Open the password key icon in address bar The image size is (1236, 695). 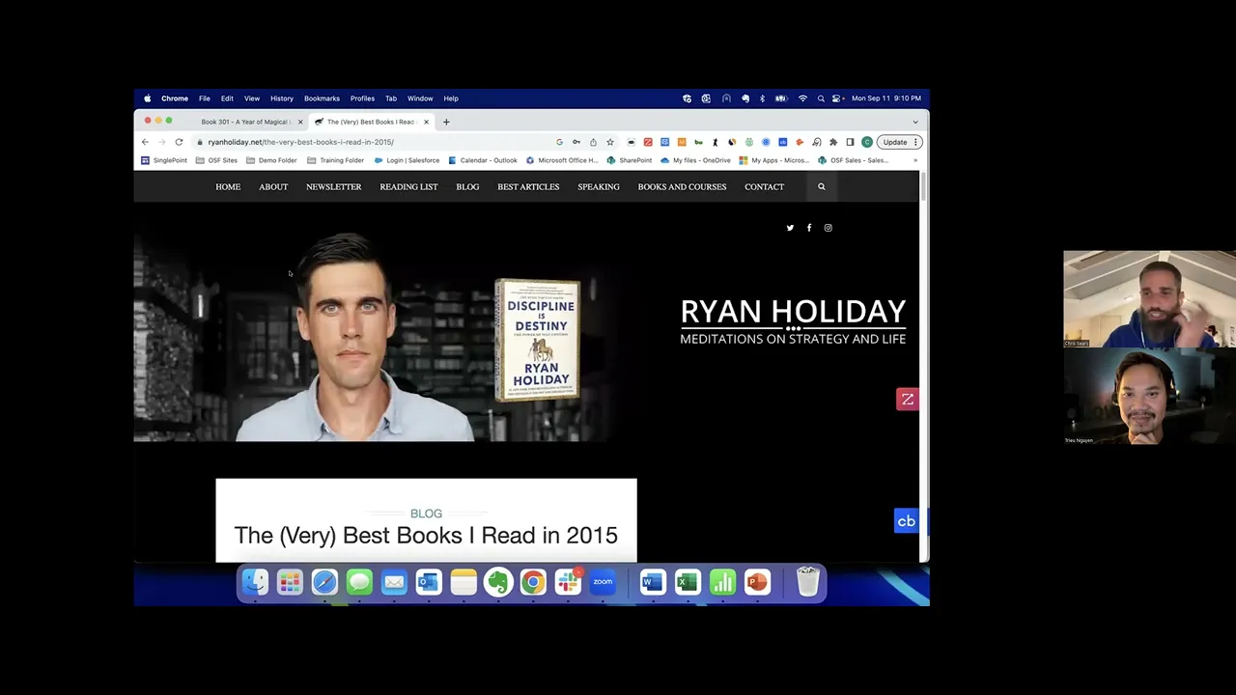click(x=576, y=142)
